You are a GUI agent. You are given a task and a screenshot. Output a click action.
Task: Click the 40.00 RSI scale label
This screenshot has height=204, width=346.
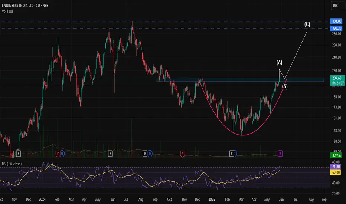pyautogui.click(x=336, y=183)
